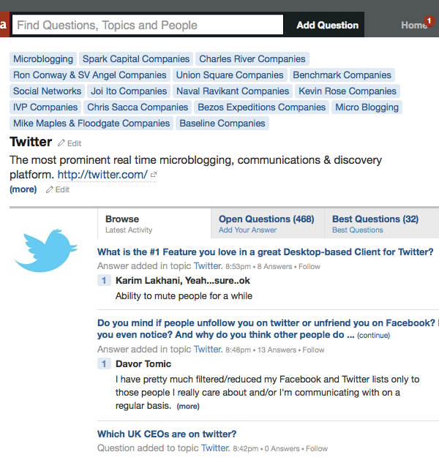The height and width of the screenshot is (460, 439).
Task: Click the pencil Edit icon below the description
Action: 50,189
